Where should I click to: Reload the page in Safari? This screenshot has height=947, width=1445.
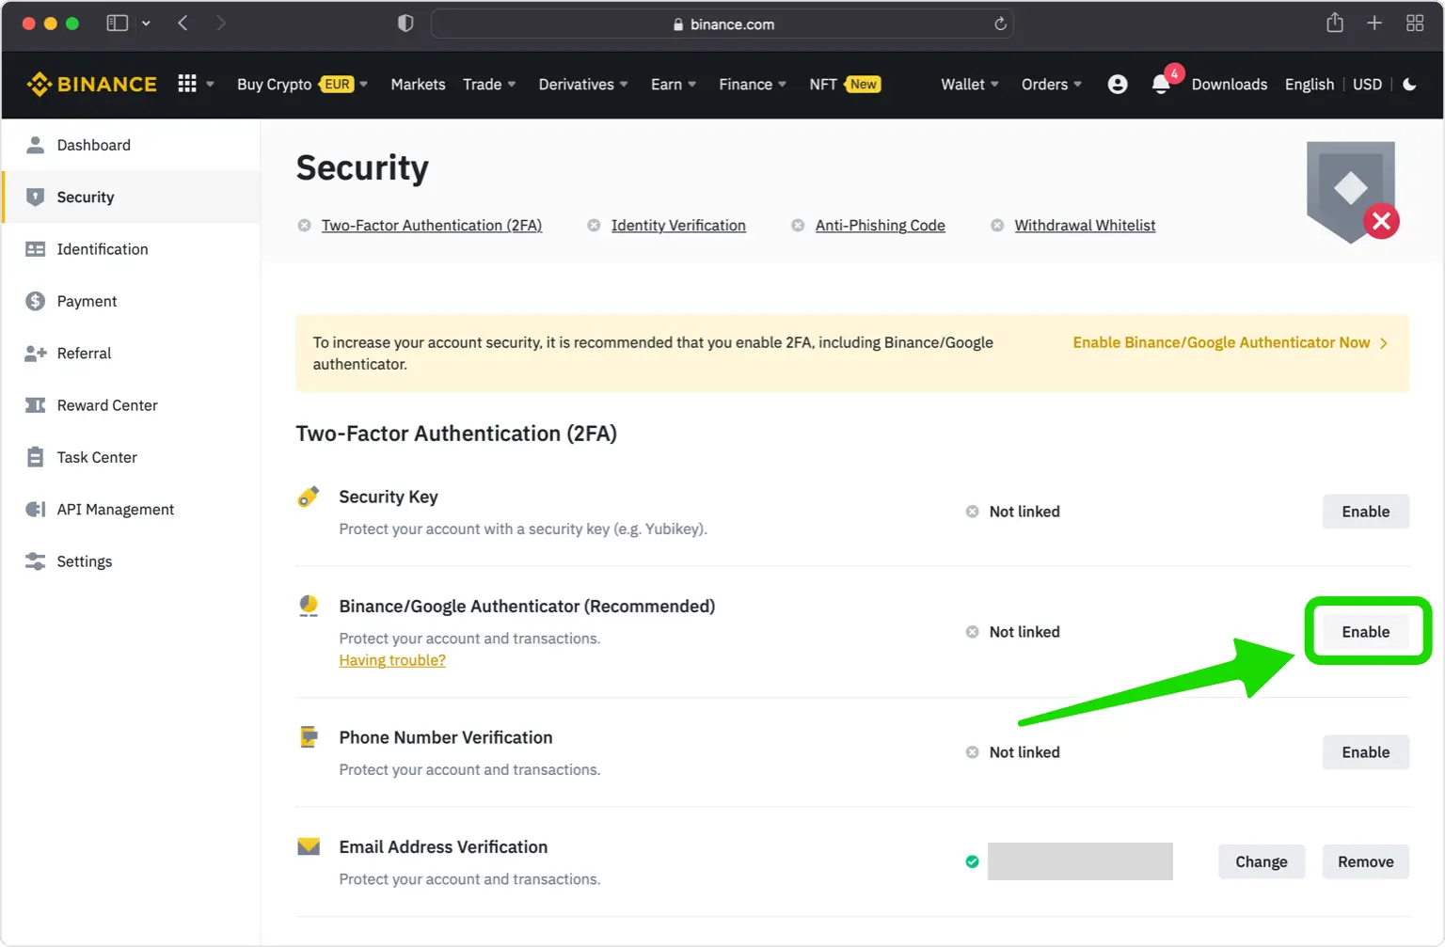(x=1000, y=24)
